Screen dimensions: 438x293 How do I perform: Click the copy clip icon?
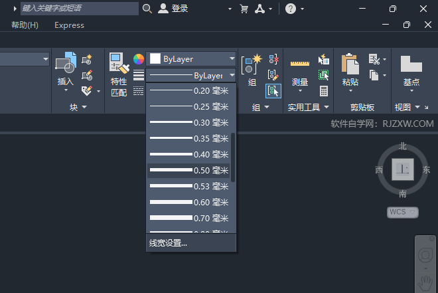click(374, 75)
